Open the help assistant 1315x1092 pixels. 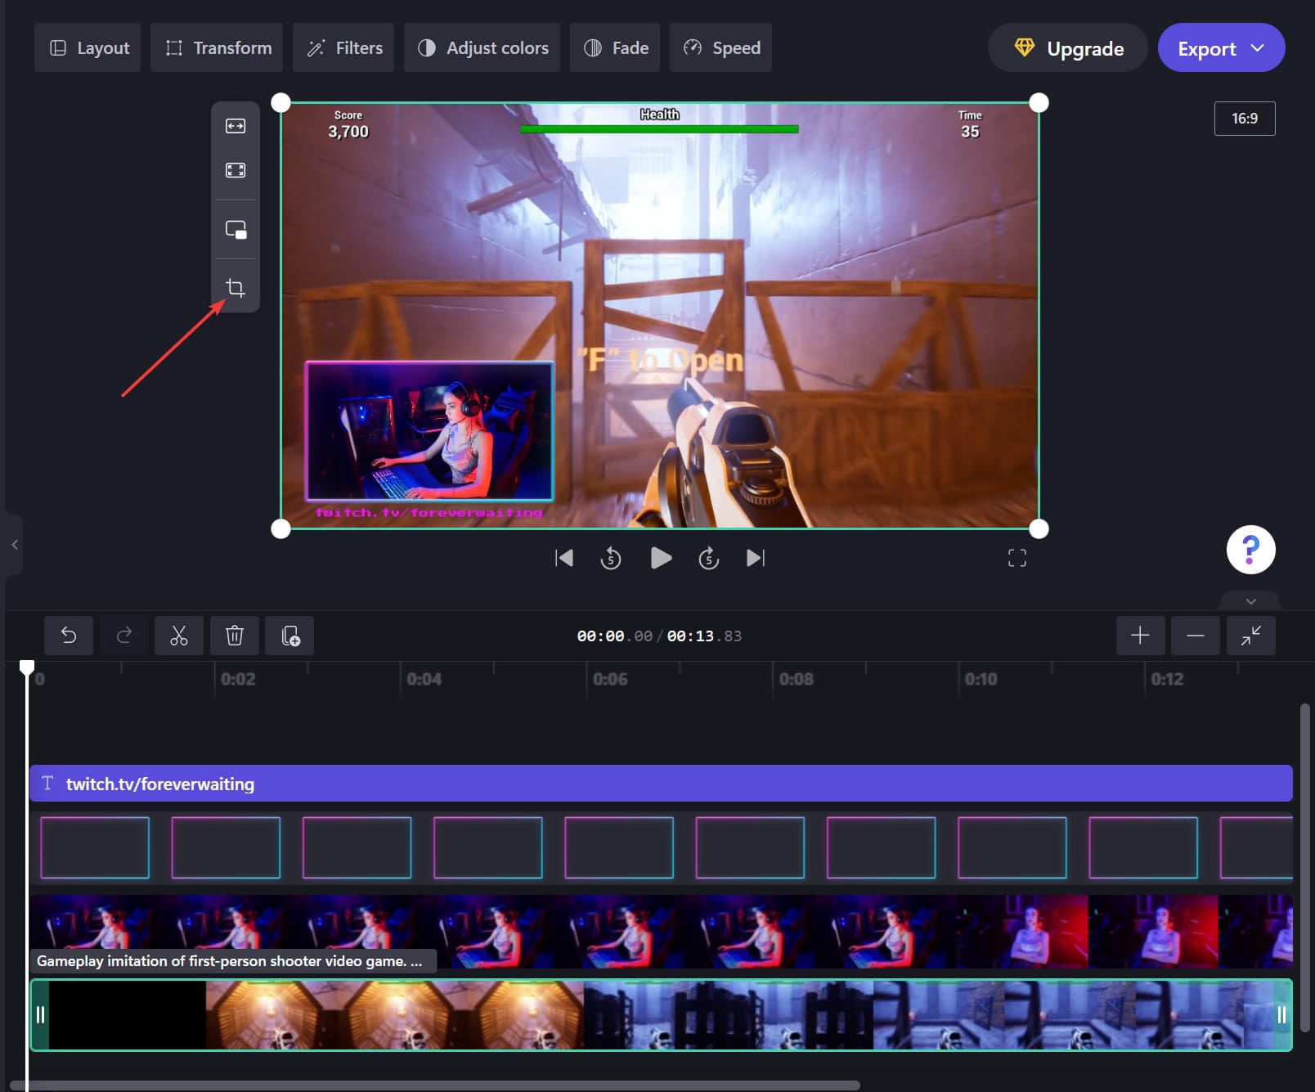(1250, 549)
